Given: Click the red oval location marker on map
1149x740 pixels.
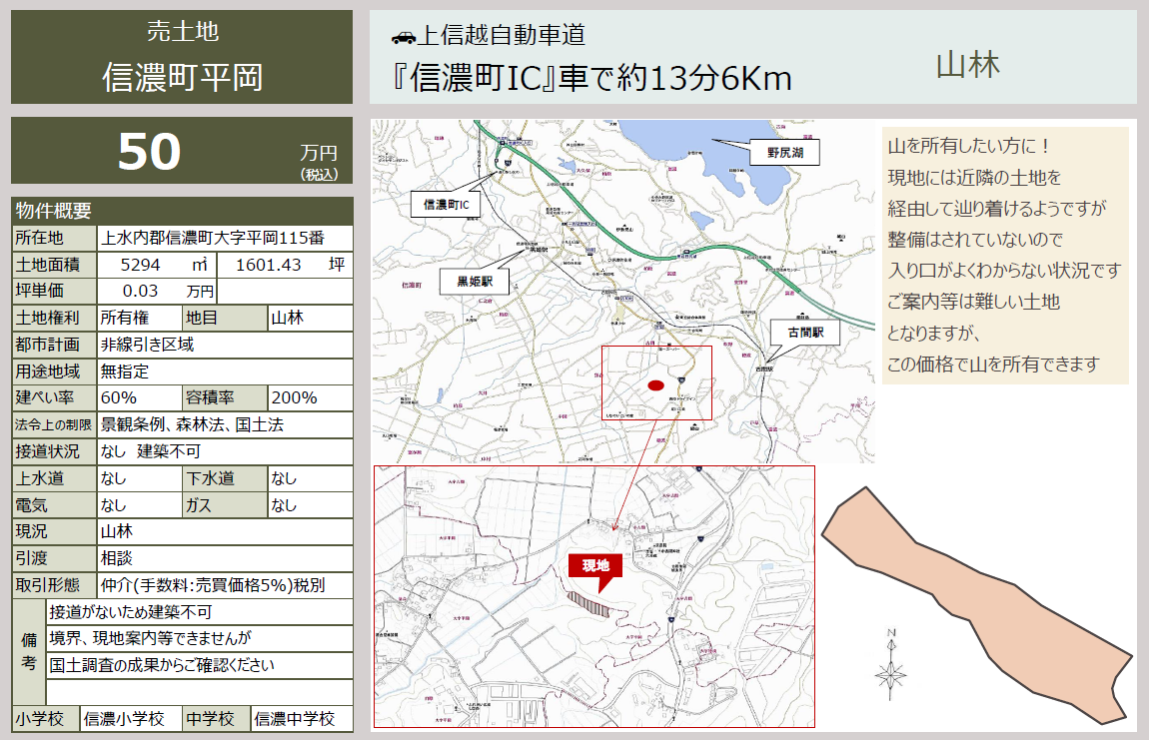Looking at the screenshot, I should (x=655, y=385).
